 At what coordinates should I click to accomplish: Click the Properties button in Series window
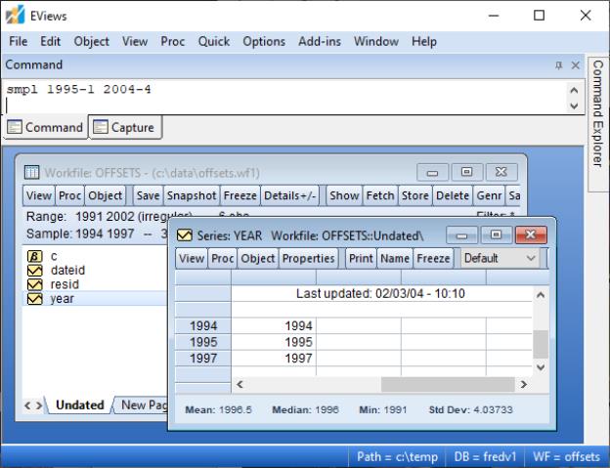point(308,259)
